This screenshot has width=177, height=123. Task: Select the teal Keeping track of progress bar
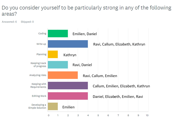click(58, 65)
